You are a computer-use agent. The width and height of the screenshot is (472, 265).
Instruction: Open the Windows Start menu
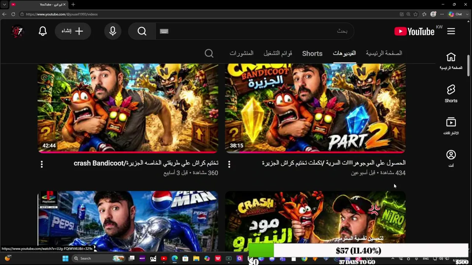click(65, 258)
